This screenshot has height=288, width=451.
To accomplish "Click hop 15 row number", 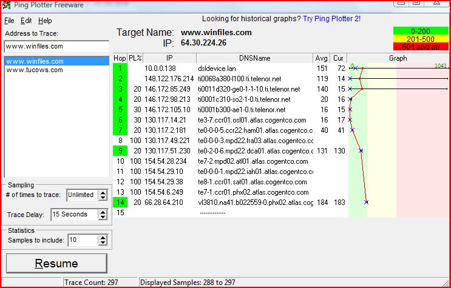I will [120, 213].
